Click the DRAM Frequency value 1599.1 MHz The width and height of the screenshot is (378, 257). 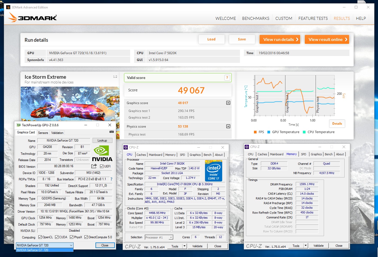click(x=307, y=184)
